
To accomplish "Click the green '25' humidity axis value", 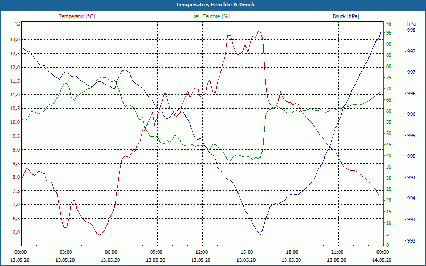I will pos(389,189).
